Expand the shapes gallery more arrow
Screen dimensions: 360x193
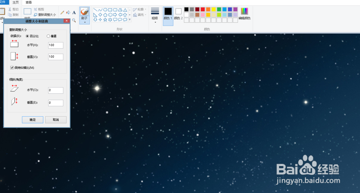130,20
